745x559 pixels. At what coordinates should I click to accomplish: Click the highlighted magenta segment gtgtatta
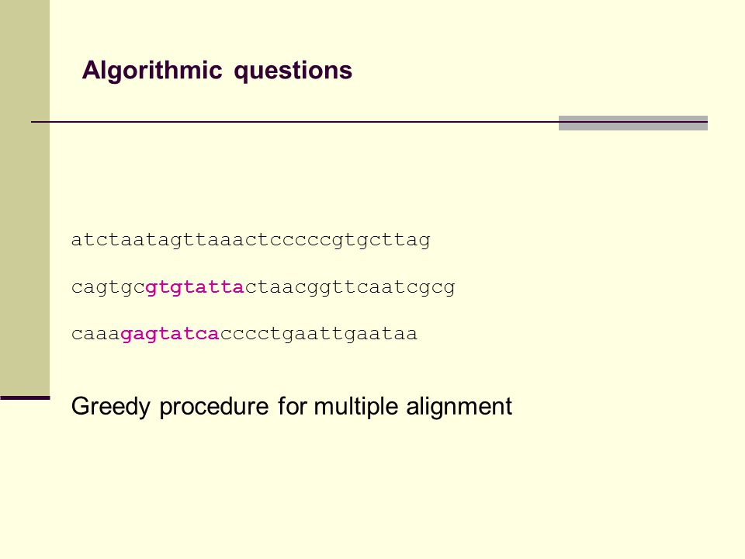click(195, 287)
